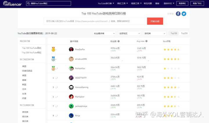The width and height of the screenshot is (209, 123).
Task: Open Ninja channel name
Action: point(78,115)
